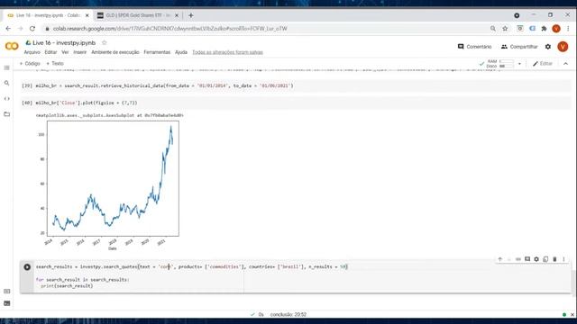Open a new browser tab
The height and width of the screenshot is (324, 577).
click(x=190, y=15)
